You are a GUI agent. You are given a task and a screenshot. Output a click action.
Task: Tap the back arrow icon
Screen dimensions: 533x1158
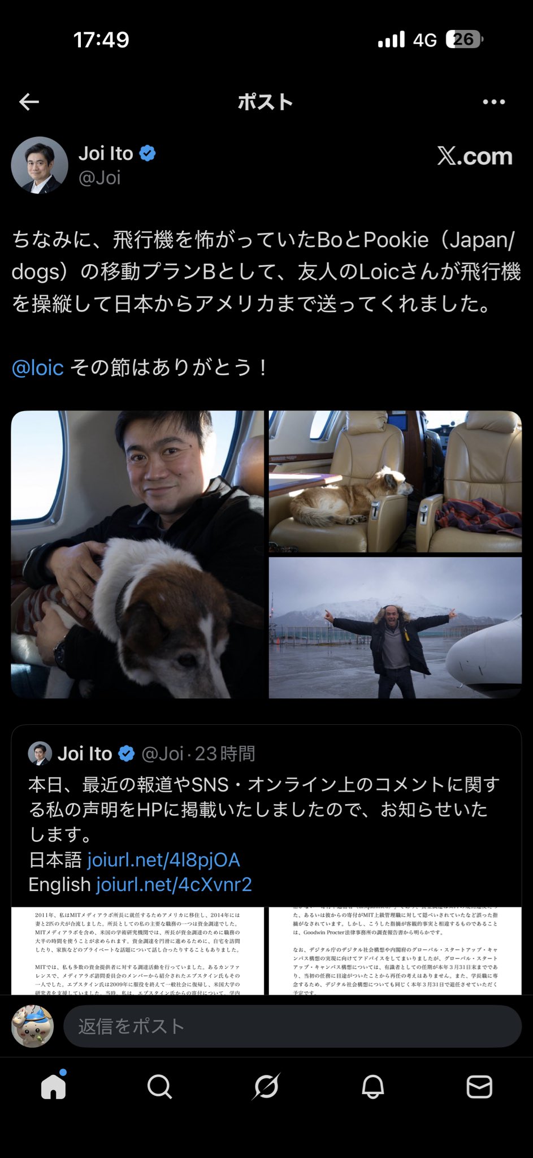tap(29, 102)
